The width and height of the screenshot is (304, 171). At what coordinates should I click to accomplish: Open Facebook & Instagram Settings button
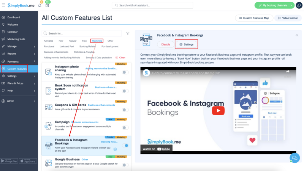(186, 44)
